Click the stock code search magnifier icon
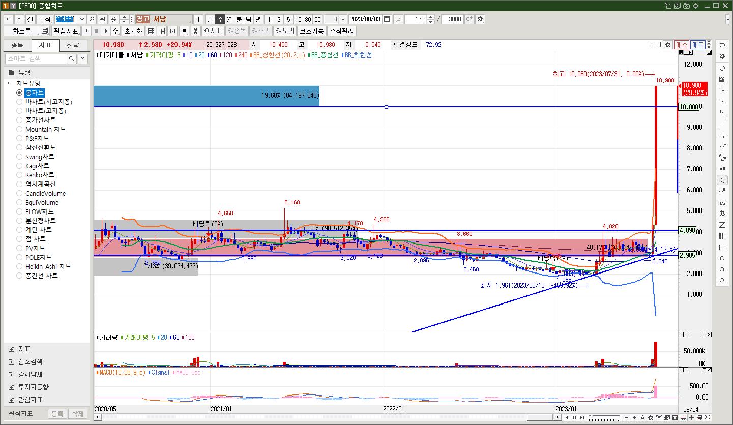 coord(92,19)
